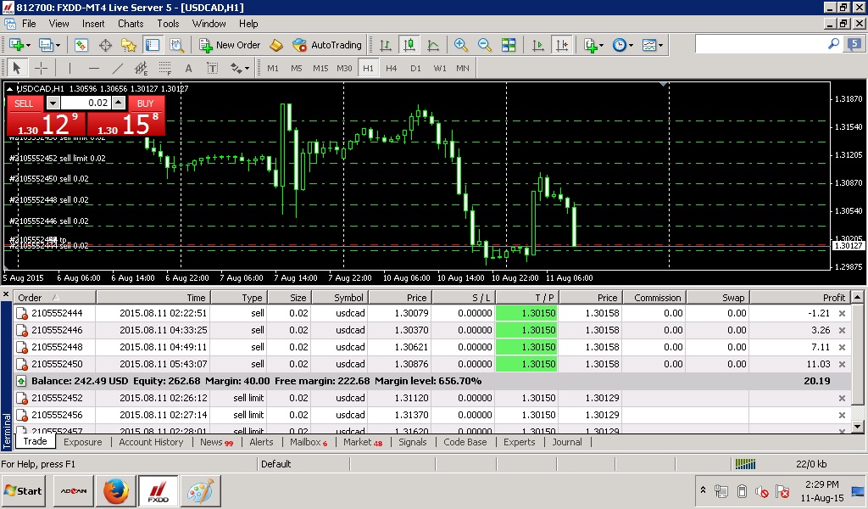Select the cursor arrow tool

(x=17, y=68)
